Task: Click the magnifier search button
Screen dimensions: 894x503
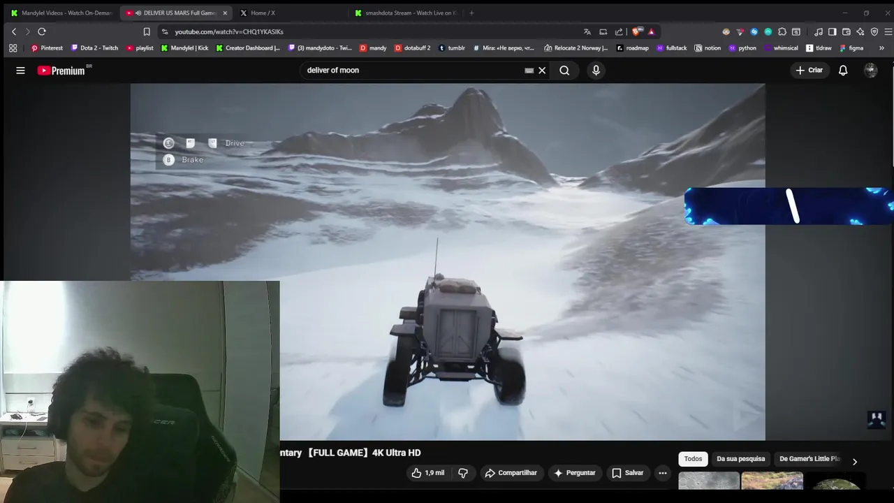Action: 564,70
